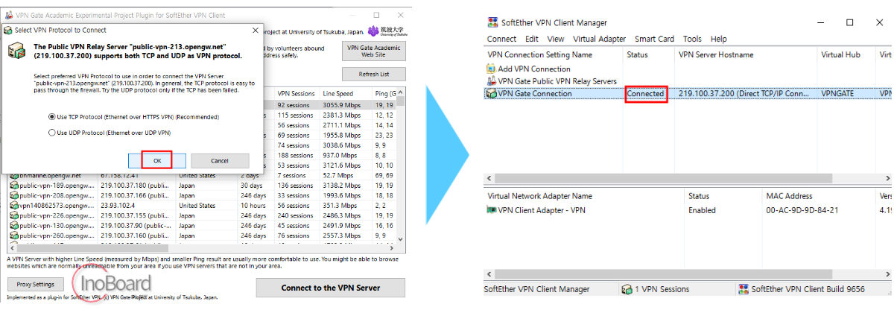Click VPN Gate Connection entry icon
This screenshot has width=894, height=313.
[491, 93]
